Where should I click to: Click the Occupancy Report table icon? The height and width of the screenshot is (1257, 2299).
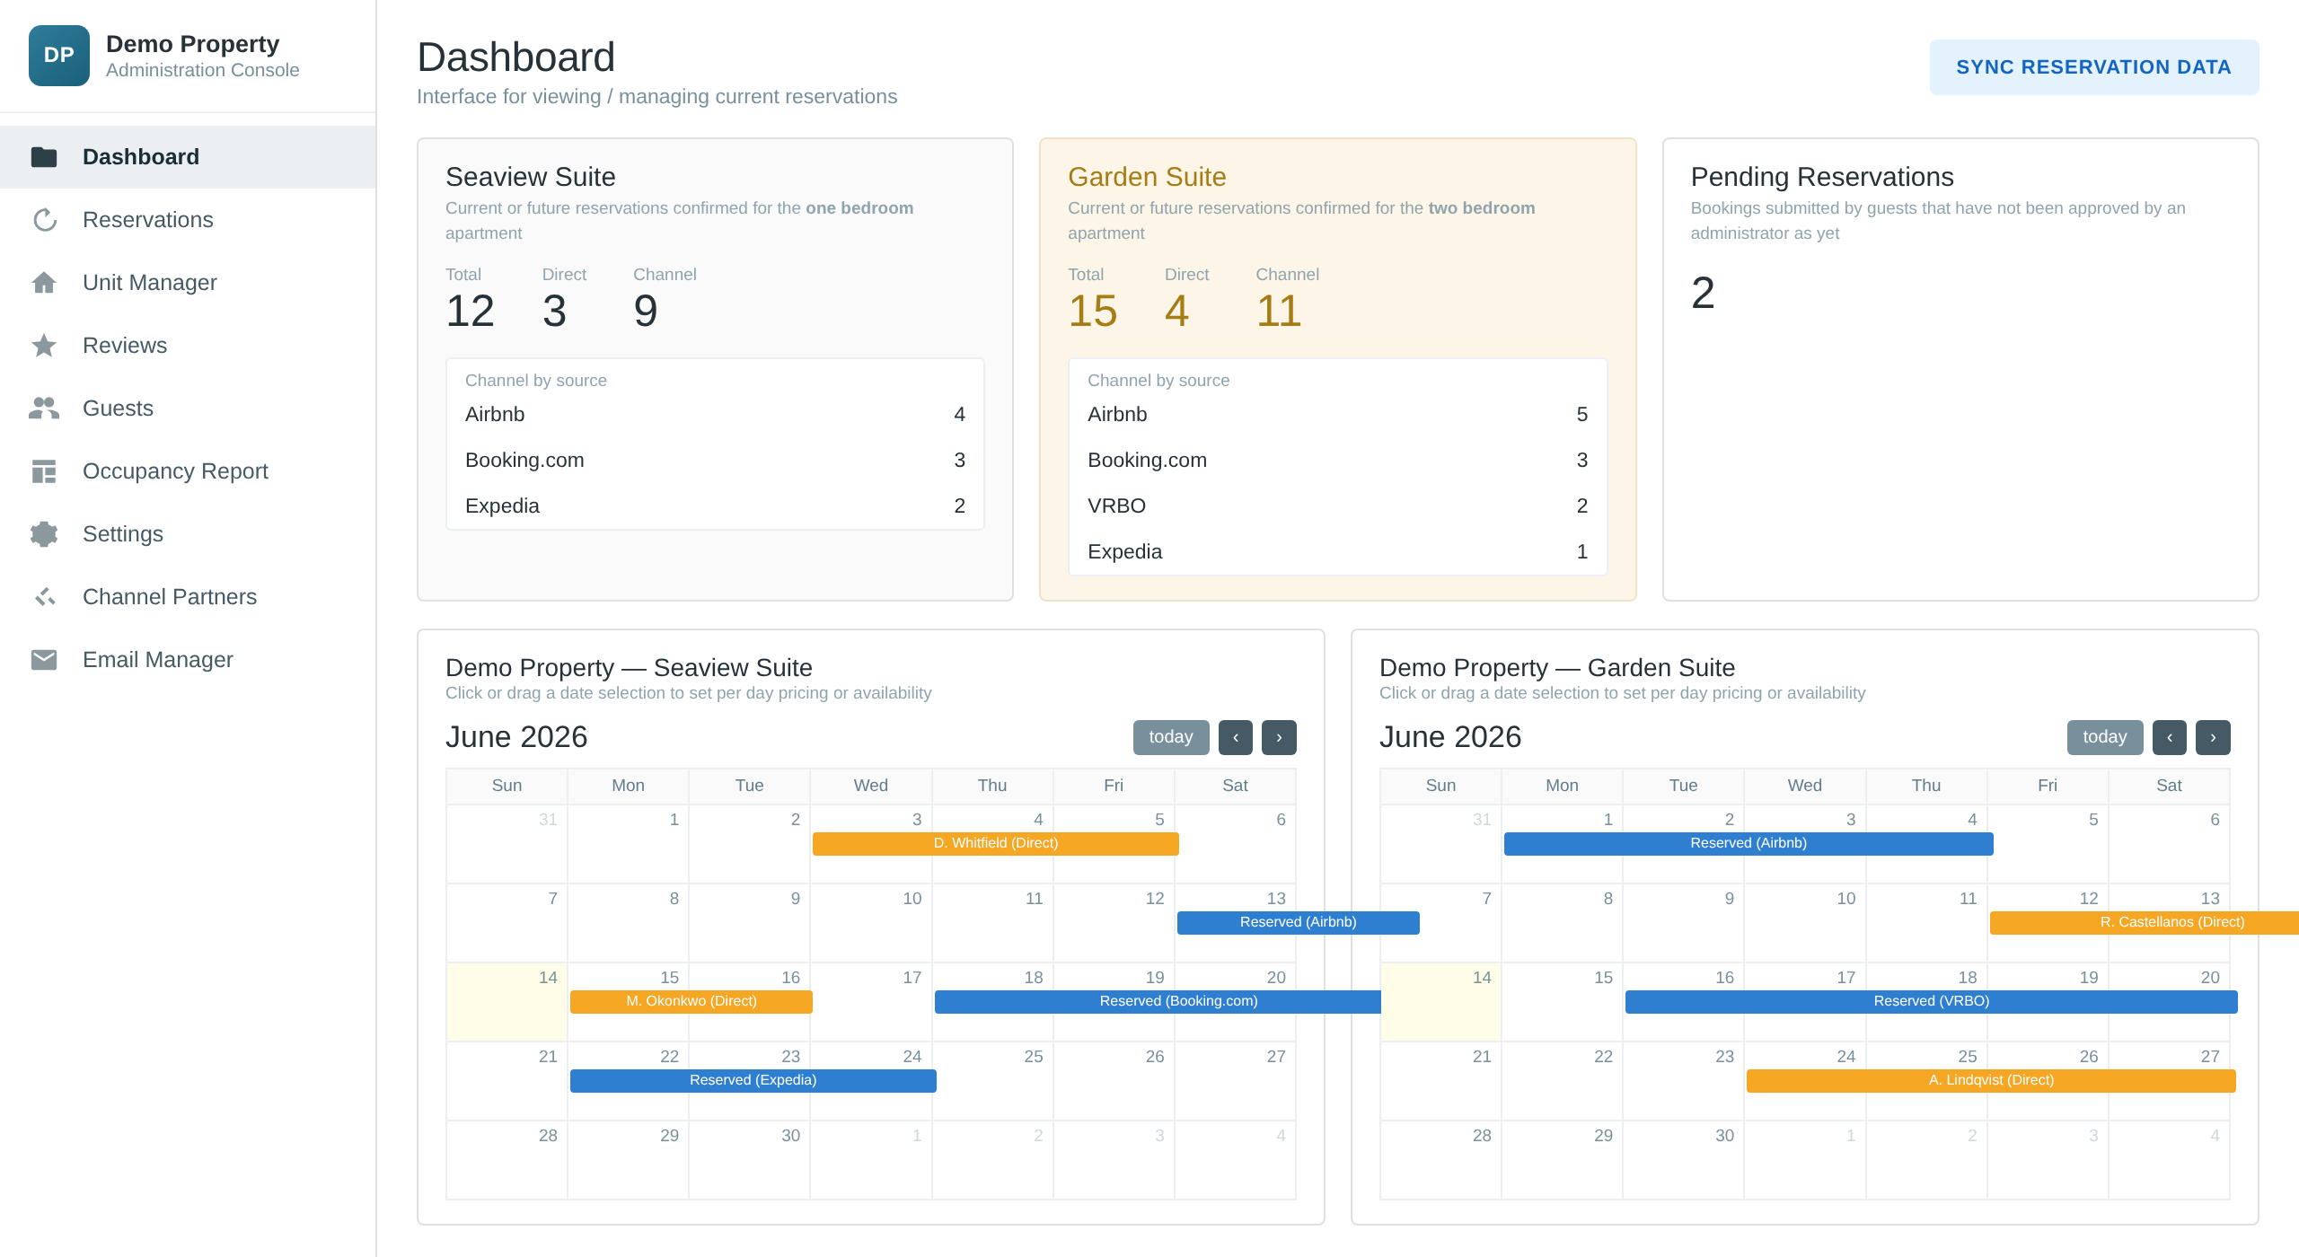[44, 471]
